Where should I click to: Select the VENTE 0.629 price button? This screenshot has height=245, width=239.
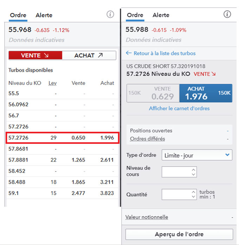[153, 93]
